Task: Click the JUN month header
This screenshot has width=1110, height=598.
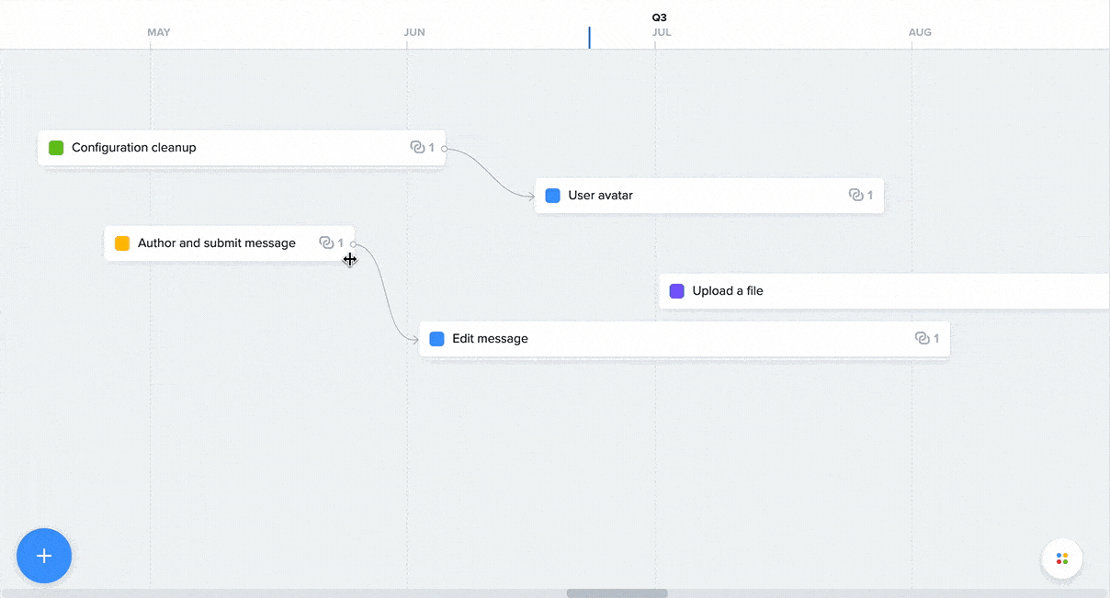Action: point(414,32)
